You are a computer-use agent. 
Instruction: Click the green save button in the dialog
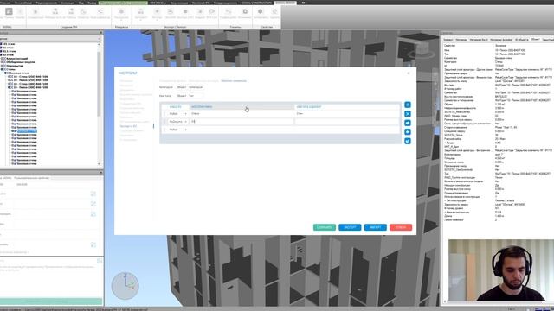325,227
